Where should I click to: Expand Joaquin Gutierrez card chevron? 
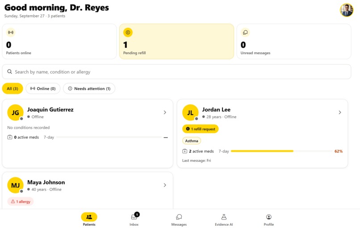click(165, 112)
